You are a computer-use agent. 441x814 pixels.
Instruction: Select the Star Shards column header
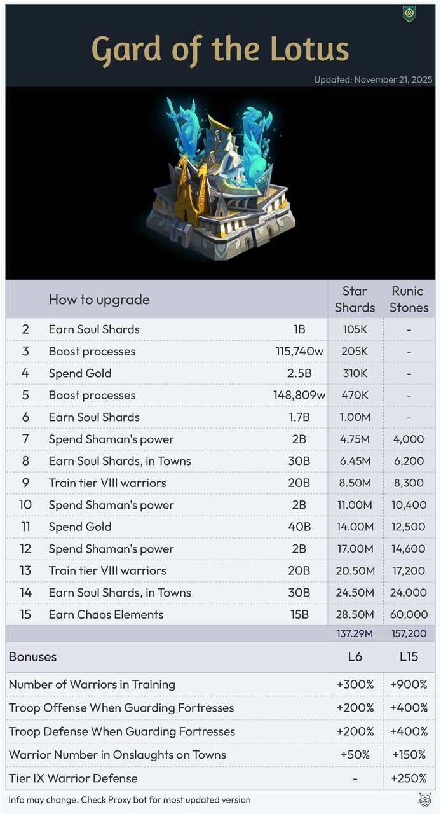[355, 299]
